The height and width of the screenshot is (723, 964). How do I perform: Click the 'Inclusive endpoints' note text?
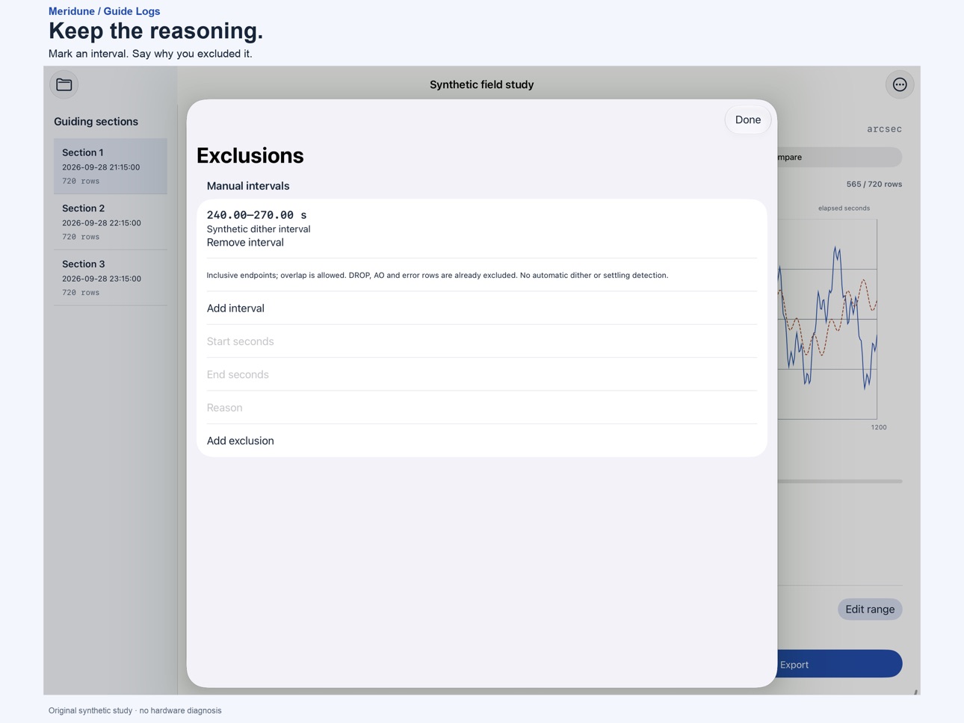(x=437, y=275)
